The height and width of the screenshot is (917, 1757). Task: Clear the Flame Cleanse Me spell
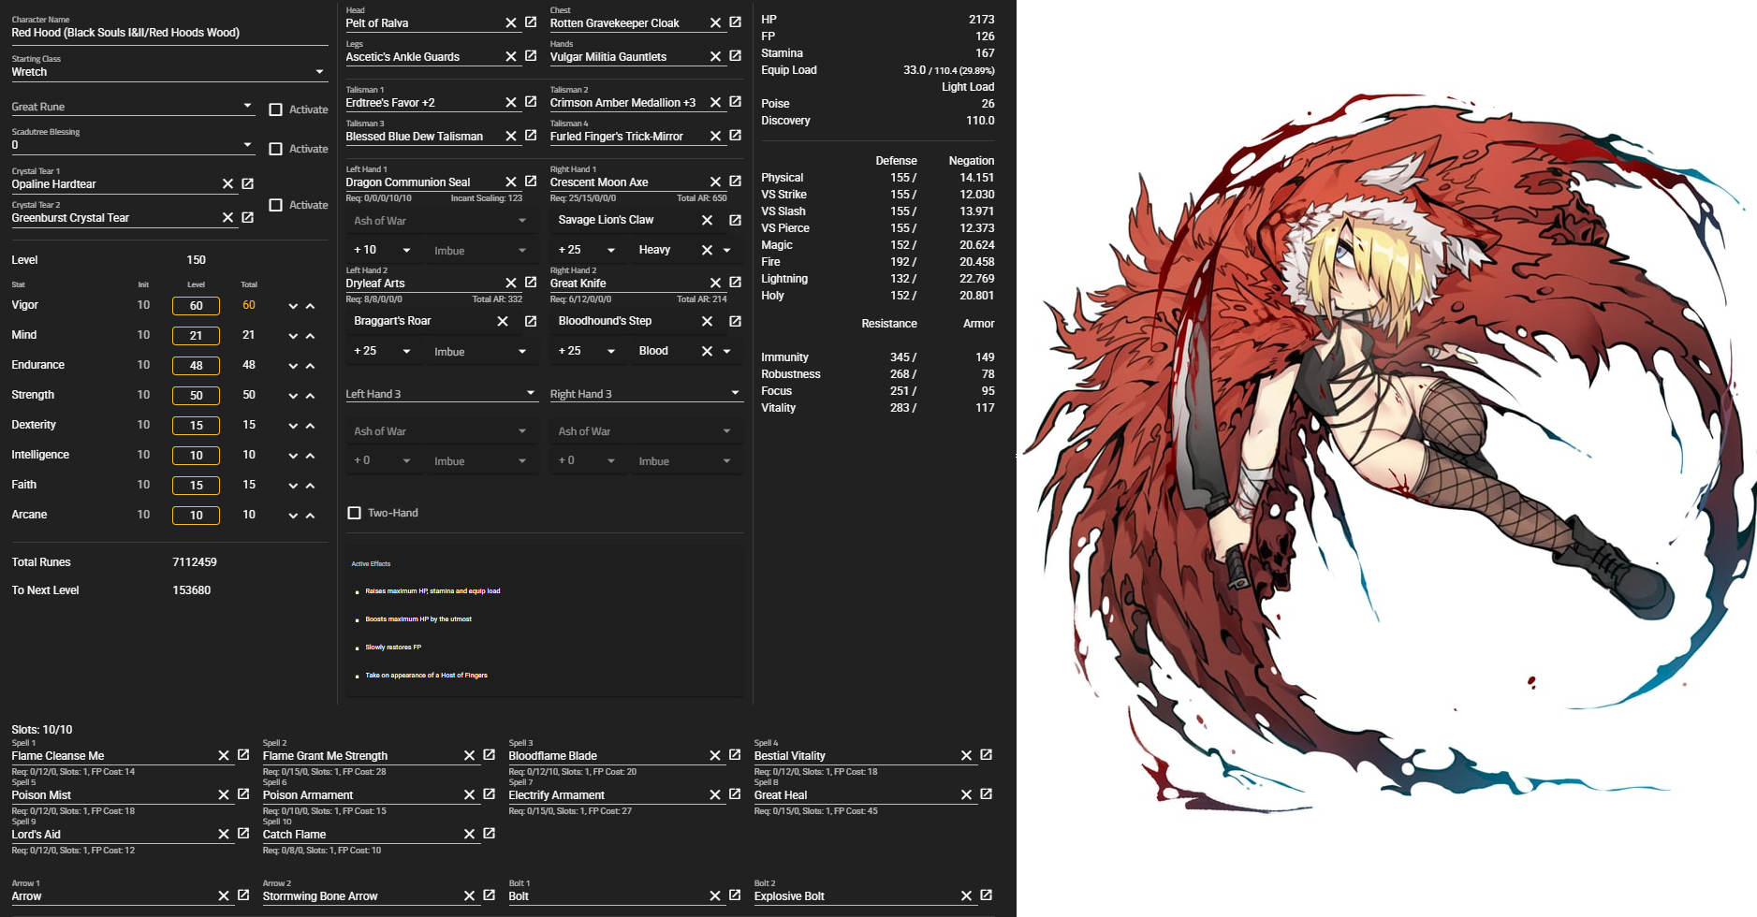(x=224, y=755)
